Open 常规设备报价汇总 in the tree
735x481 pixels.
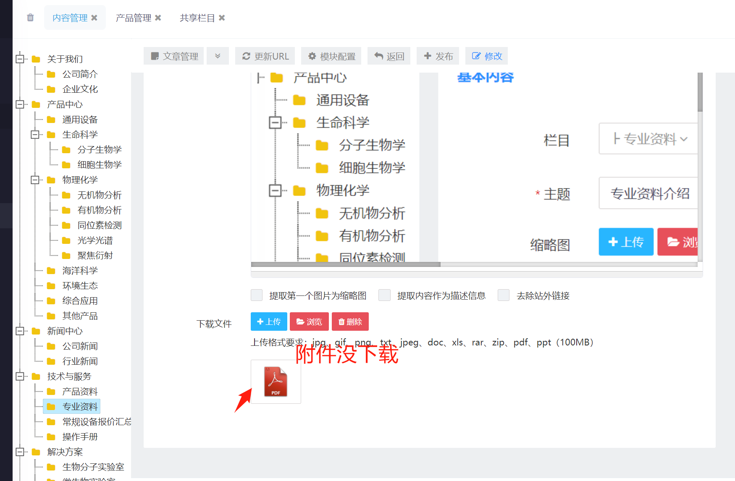coord(97,421)
